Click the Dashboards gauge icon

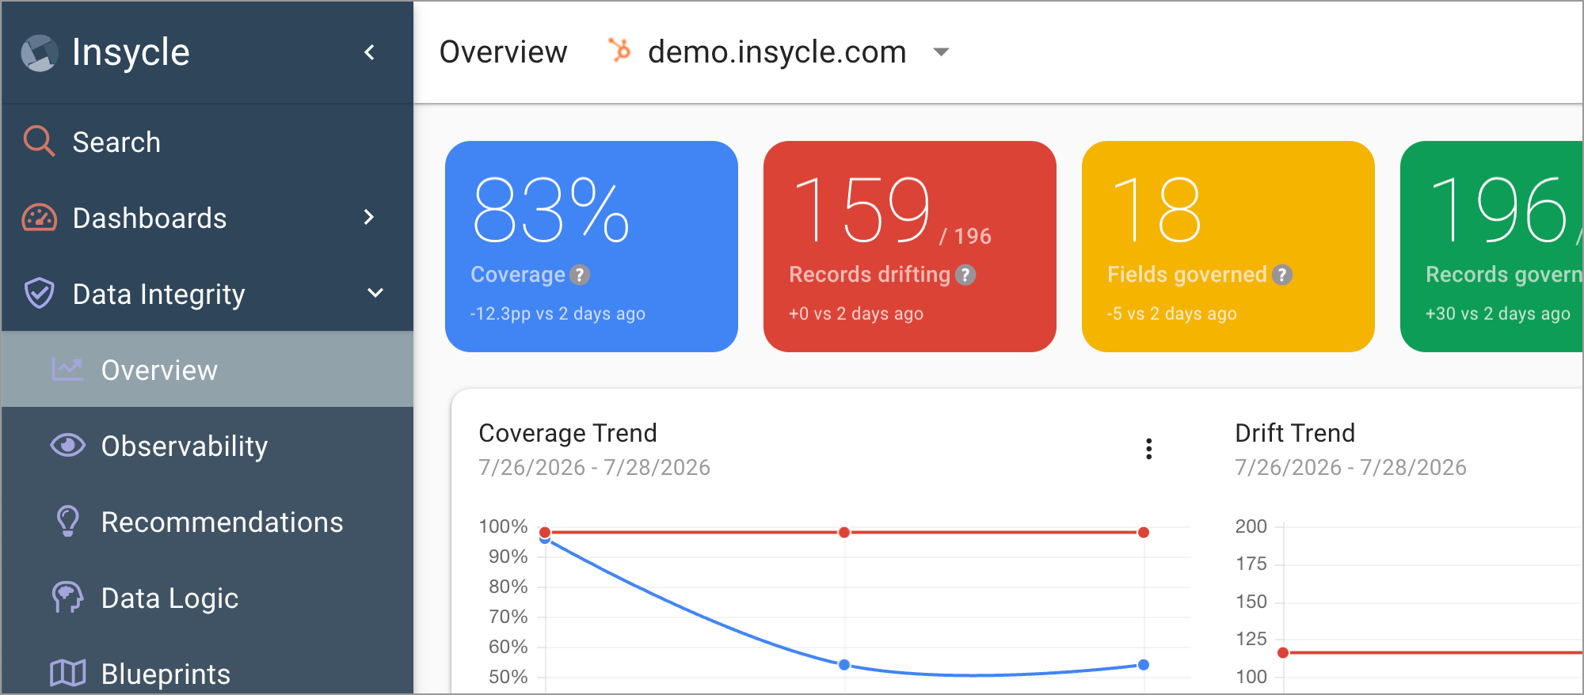[39, 218]
